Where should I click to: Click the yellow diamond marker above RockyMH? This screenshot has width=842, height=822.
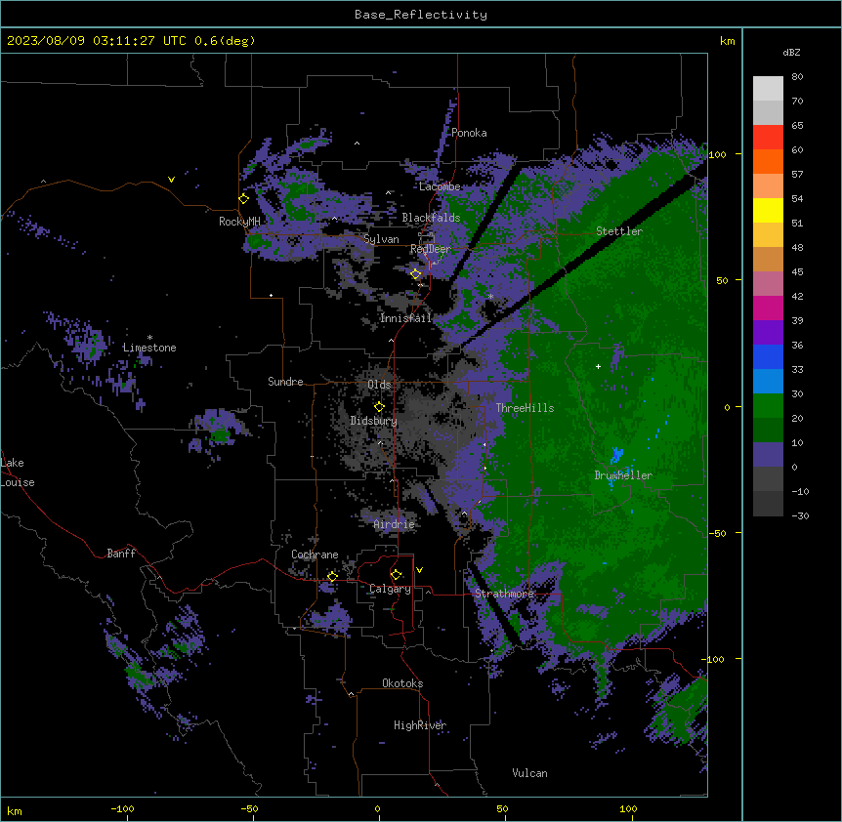pos(244,199)
